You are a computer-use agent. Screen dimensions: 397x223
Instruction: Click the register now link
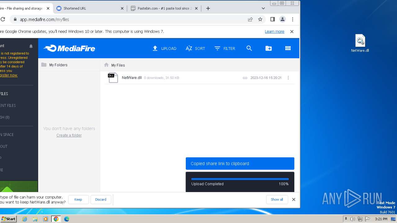pyautogui.click(x=8, y=75)
